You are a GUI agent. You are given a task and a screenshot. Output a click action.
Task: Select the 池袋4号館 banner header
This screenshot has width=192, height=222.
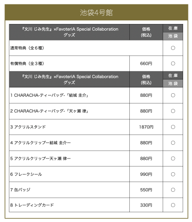coord(96,12)
